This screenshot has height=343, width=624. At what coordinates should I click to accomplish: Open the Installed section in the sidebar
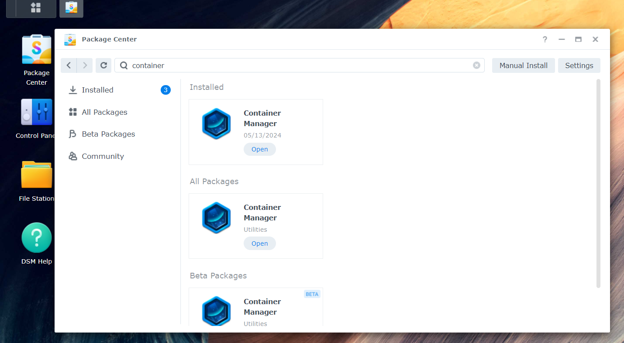(97, 90)
